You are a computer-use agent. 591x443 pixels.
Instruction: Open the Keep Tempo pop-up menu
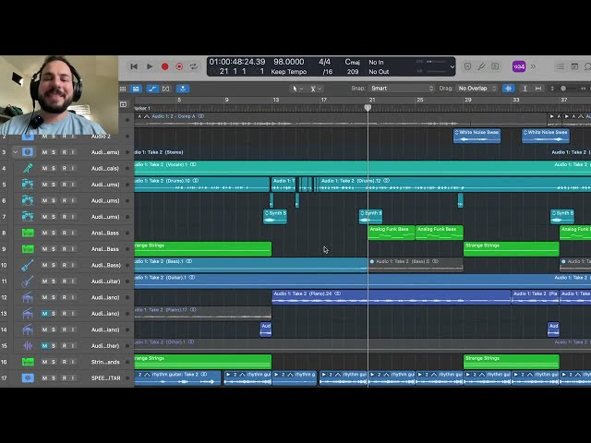pyautogui.click(x=289, y=72)
